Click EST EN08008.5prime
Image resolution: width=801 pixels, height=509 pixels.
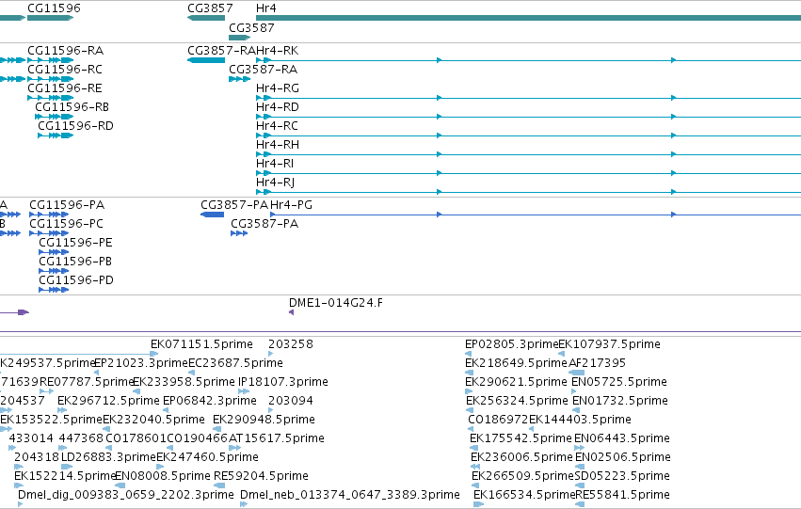[163, 476]
